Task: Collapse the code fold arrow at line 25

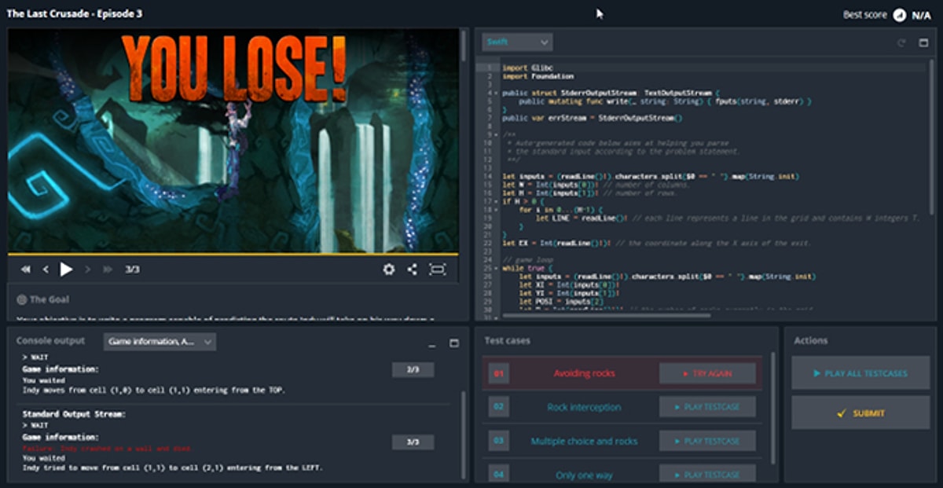Action: [x=495, y=268]
